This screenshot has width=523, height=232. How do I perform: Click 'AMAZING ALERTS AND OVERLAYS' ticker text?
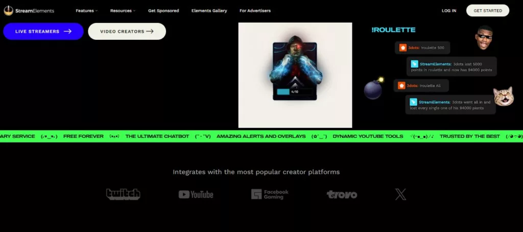click(261, 136)
